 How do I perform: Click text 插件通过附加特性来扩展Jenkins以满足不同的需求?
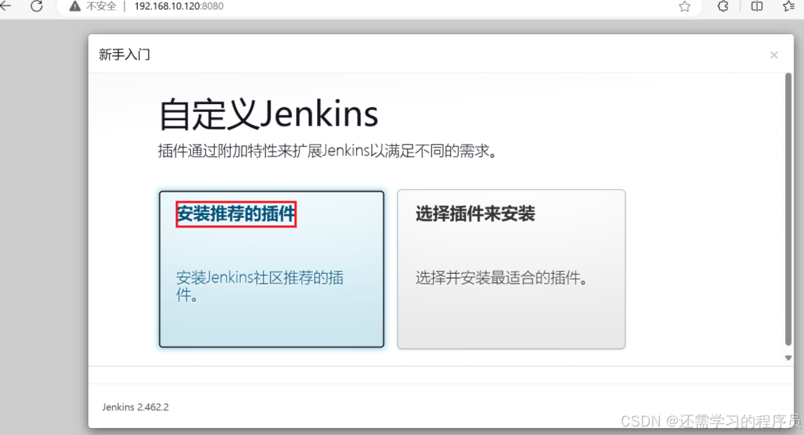[x=327, y=151]
